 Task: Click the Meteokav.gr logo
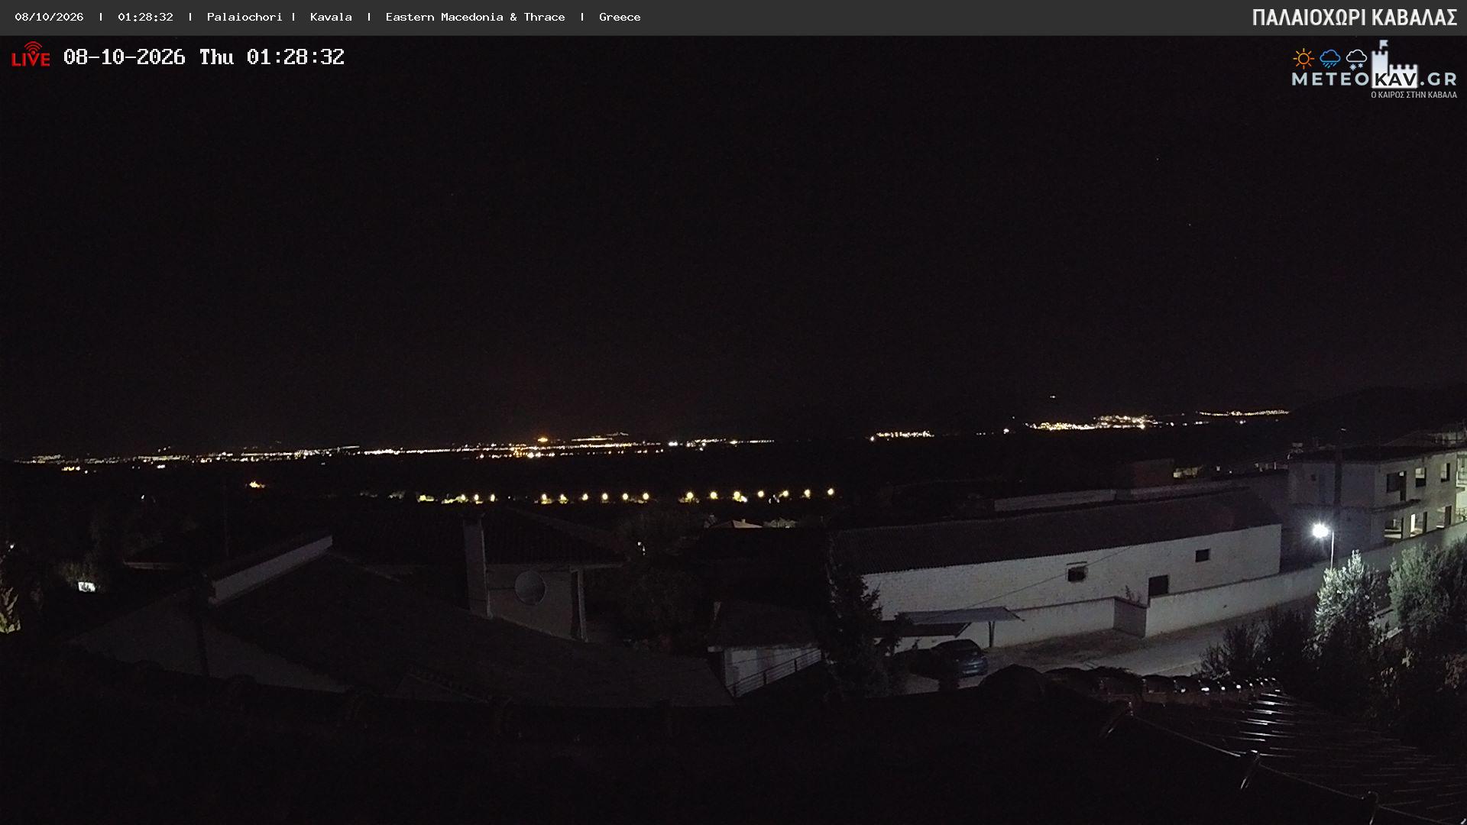(1374, 70)
